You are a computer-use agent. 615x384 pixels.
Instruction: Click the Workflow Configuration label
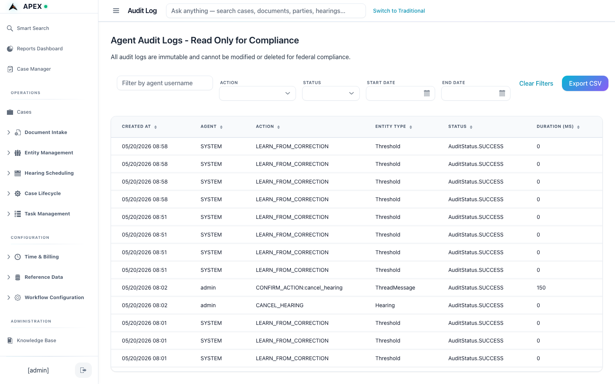pyautogui.click(x=54, y=298)
